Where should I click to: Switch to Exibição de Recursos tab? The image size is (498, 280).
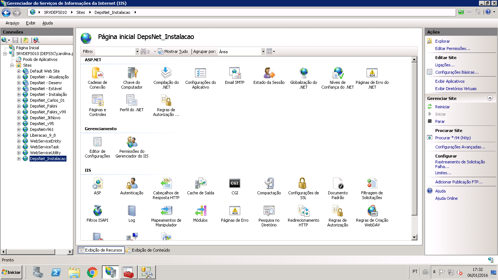[x=101, y=250]
